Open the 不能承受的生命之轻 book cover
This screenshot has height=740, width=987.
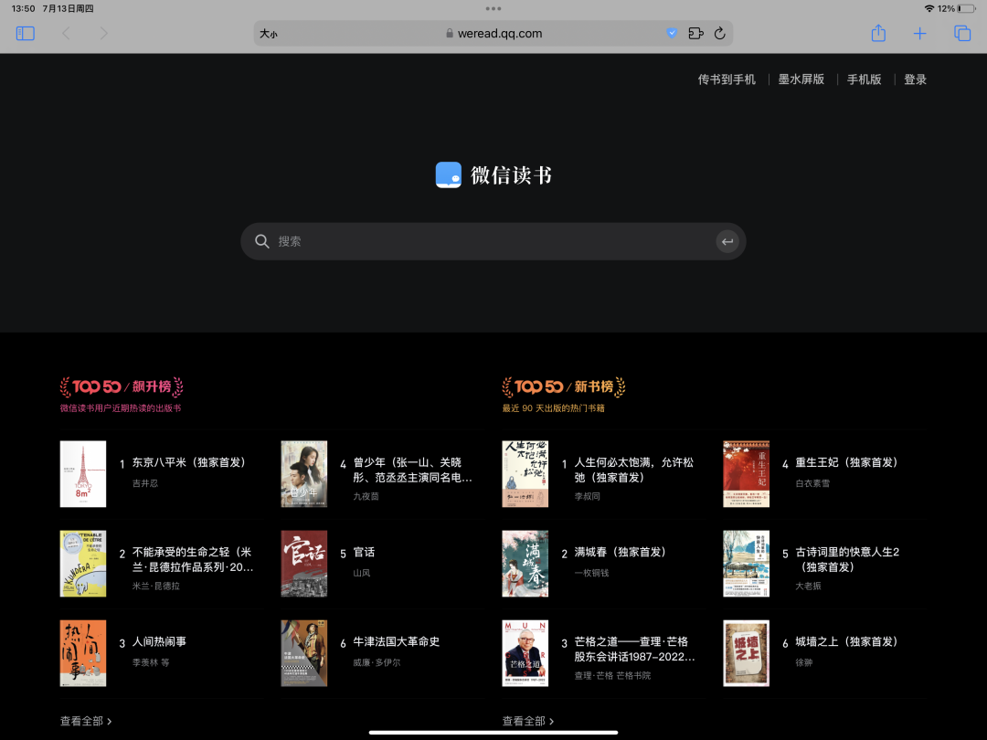[83, 563]
